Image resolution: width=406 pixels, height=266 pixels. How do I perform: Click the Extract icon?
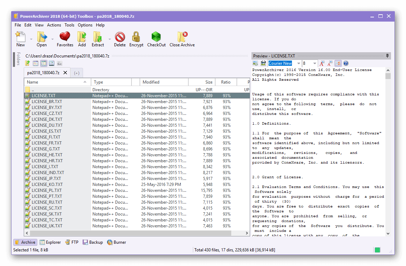98,37
